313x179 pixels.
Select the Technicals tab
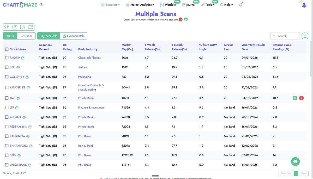coord(49,36)
